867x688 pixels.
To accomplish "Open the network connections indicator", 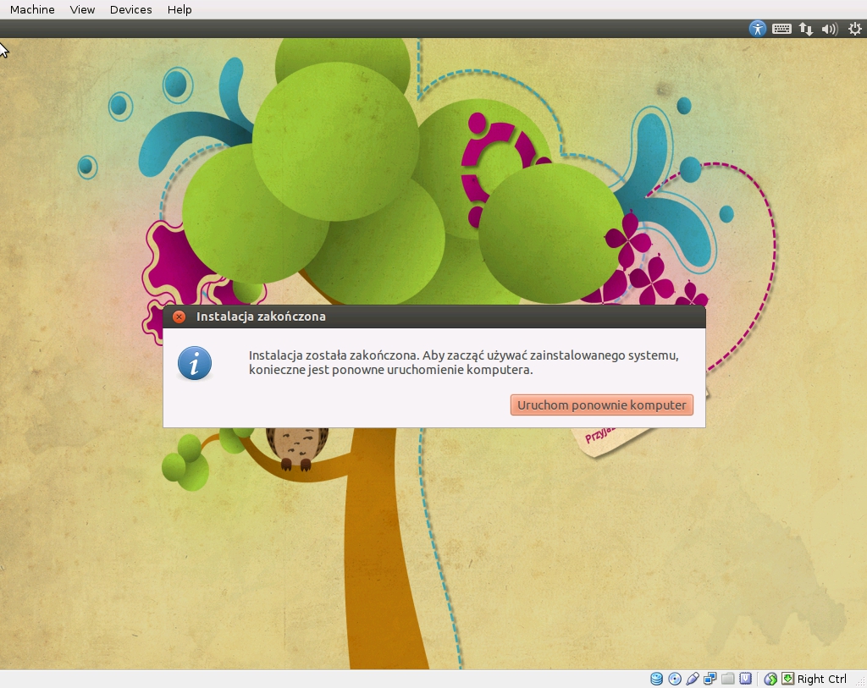I will coord(806,29).
